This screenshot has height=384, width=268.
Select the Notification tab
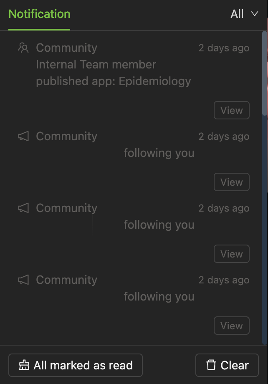click(39, 14)
